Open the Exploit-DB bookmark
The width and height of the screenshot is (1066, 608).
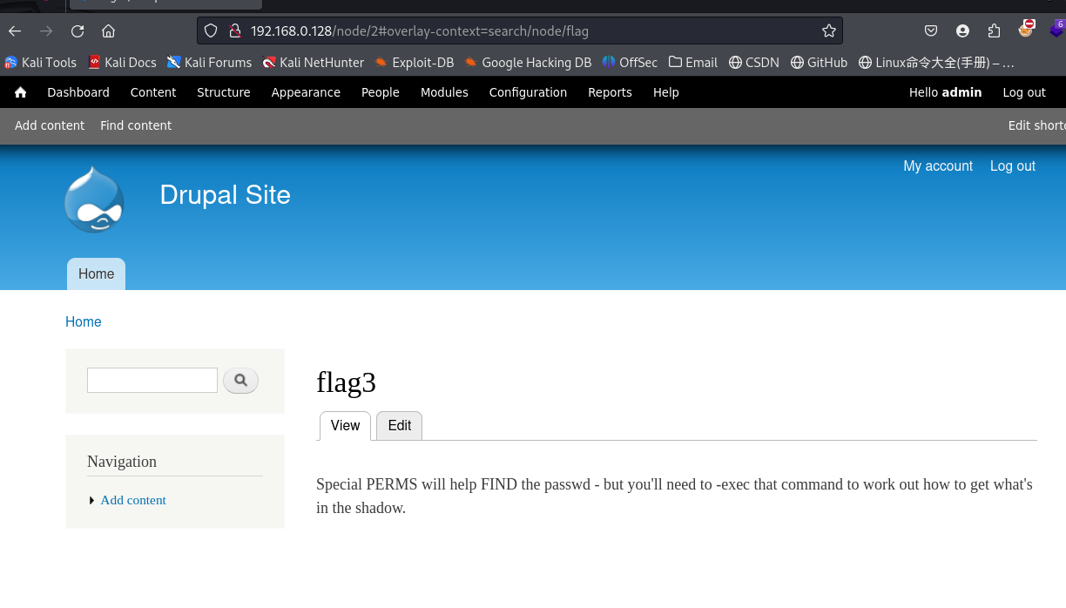coord(414,63)
